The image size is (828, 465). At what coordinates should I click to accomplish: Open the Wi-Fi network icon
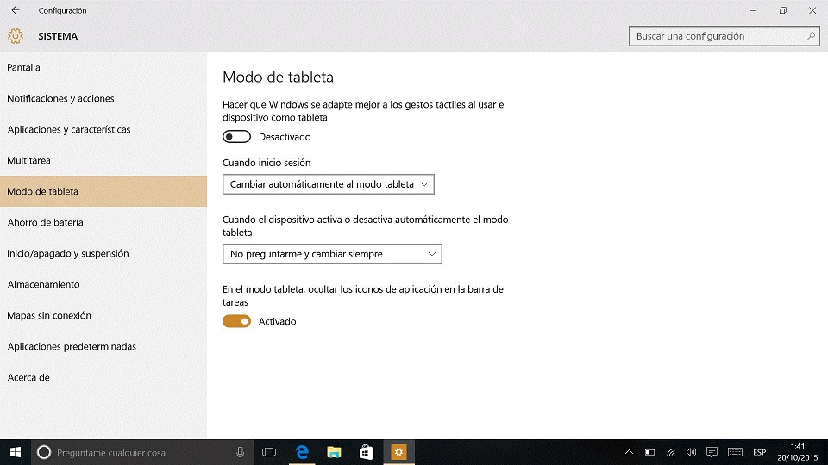[671, 452]
